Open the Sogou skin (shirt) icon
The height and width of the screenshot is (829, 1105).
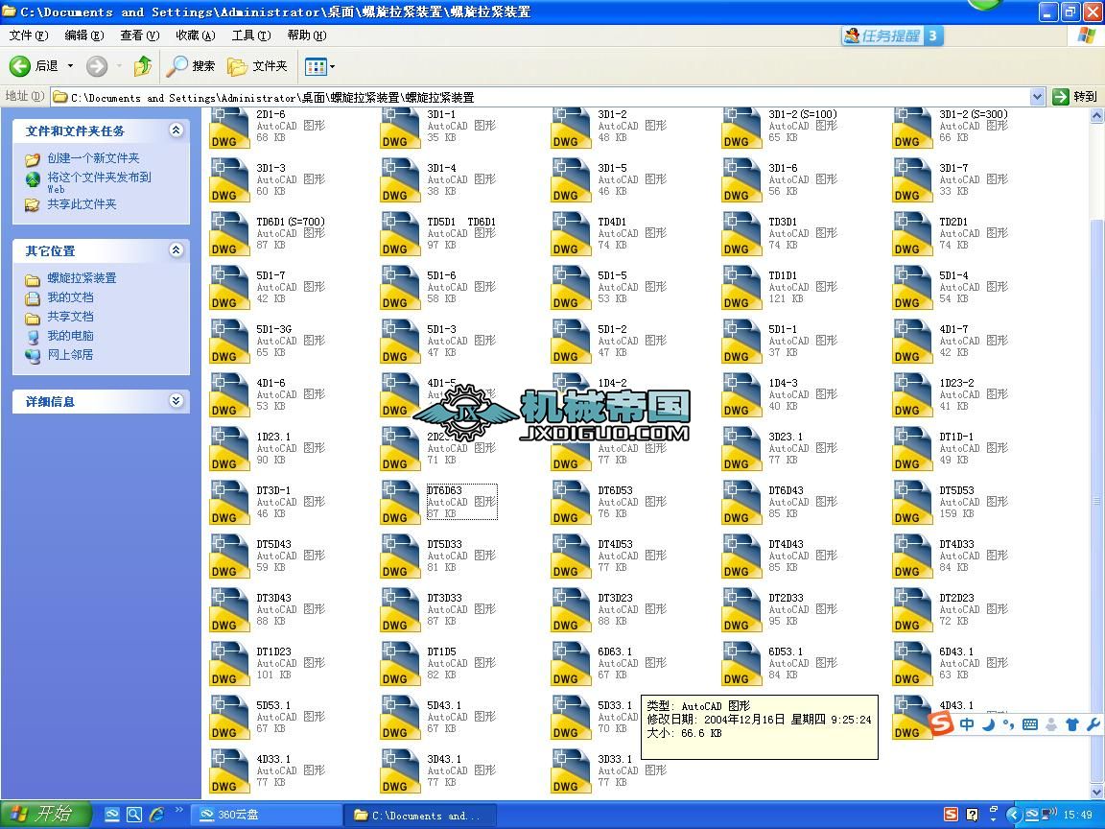pos(1072,723)
